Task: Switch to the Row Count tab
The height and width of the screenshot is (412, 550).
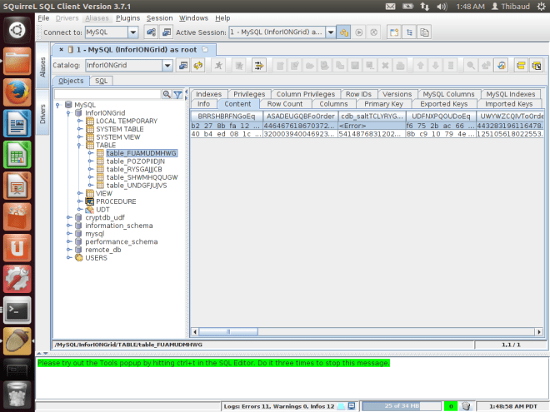Action: tap(285, 104)
